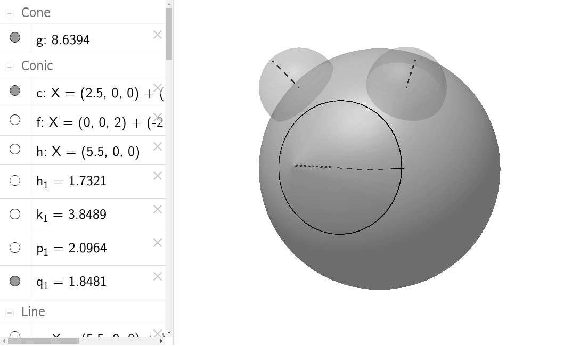The width and height of the screenshot is (580, 346).
Task: Click the Cone category header label
Action: [36, 13]
